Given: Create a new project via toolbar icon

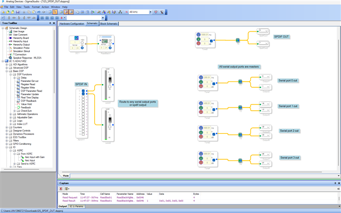Looking at the screenshot, I should 3,12.
